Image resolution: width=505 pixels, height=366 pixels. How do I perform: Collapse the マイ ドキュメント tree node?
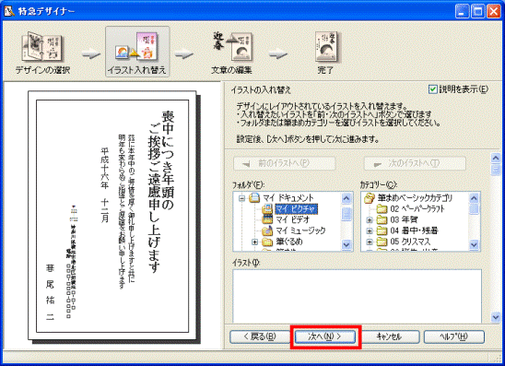click(241, 198)
